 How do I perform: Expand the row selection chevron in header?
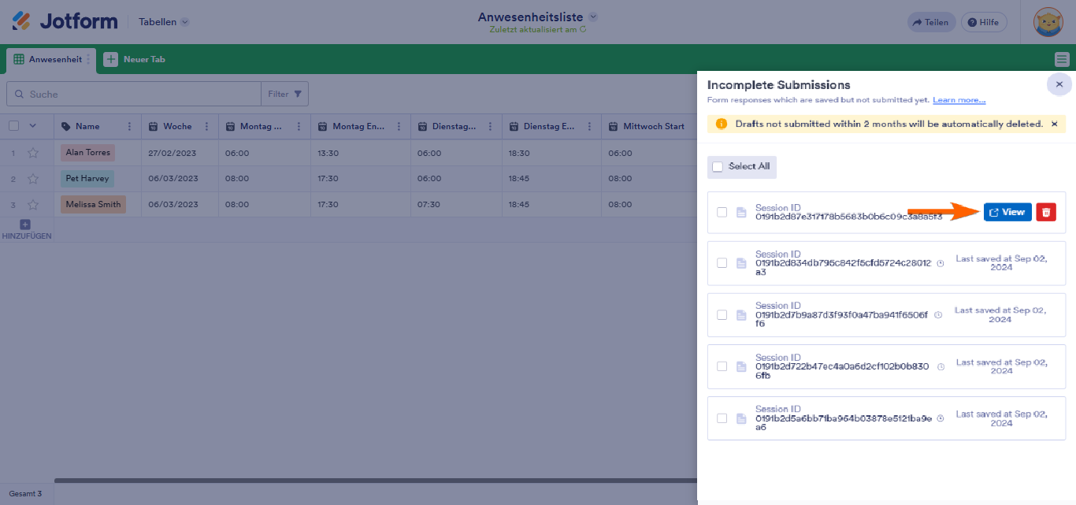pos(33,126)
